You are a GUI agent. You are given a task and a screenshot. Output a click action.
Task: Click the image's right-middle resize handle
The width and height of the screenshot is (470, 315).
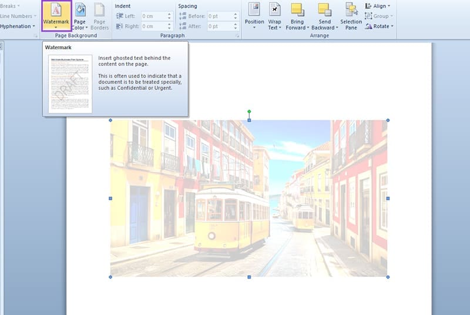coord(387,198)
